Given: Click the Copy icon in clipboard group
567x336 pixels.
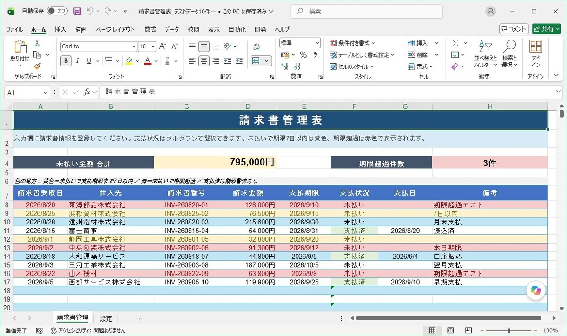Looking at the screenshot, I should coord(37,55).
